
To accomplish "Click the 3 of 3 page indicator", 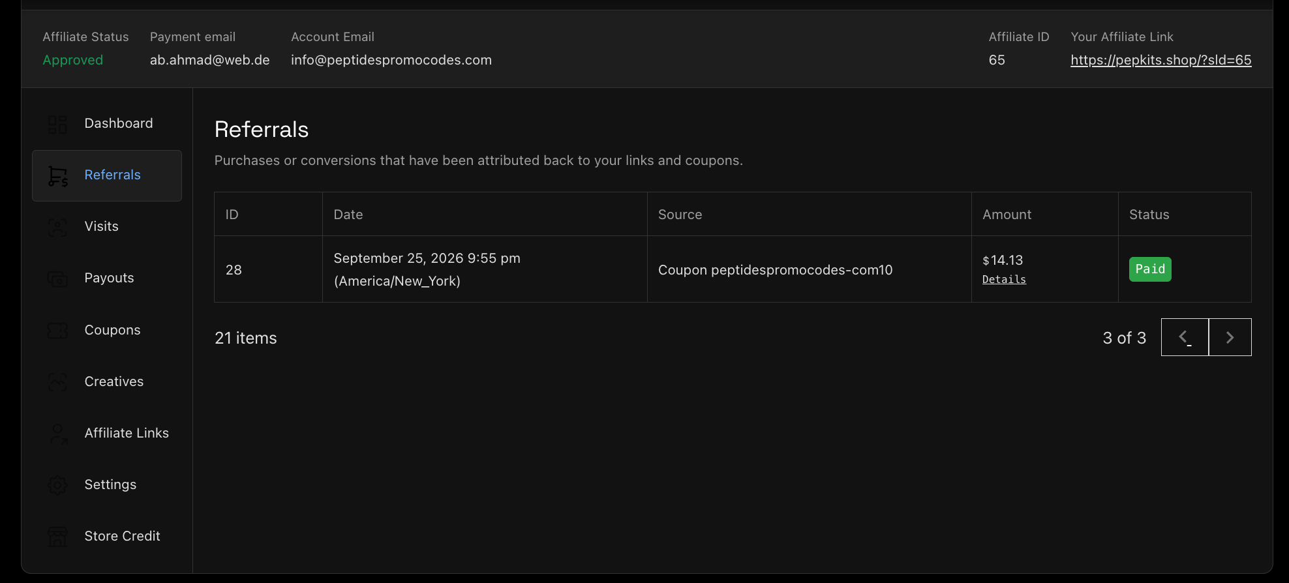I will (1125, 338).
